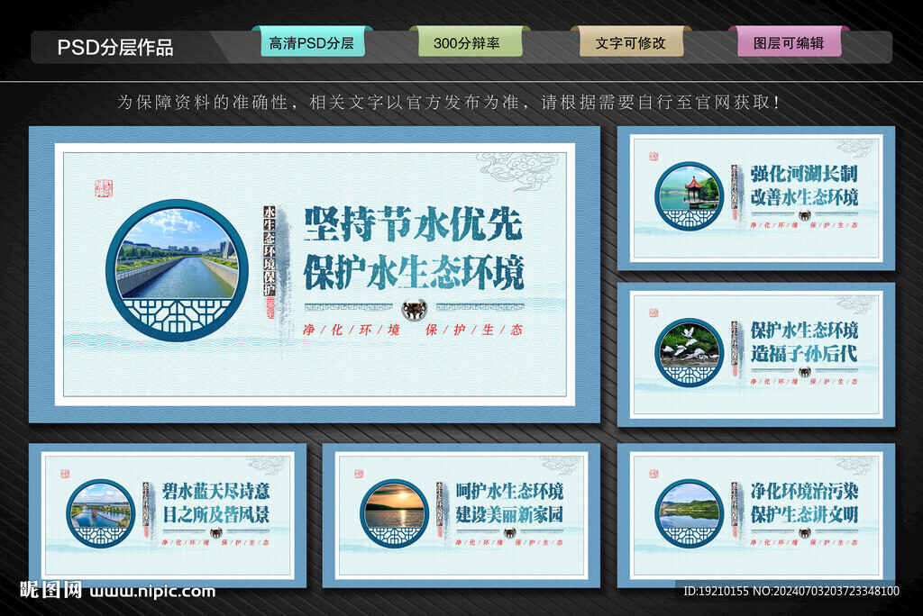Image resolution: width=923 pixels, height=616 pixels.
Task: Open the 建设美丽新家园 poster thumbnail
Action: [x=461, y=515]
